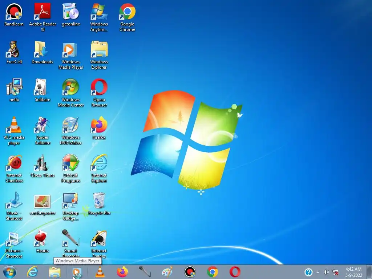Select the Hearts game desktop icon
372x279 pixels.
pyautogui.click(x=43, y=241)
